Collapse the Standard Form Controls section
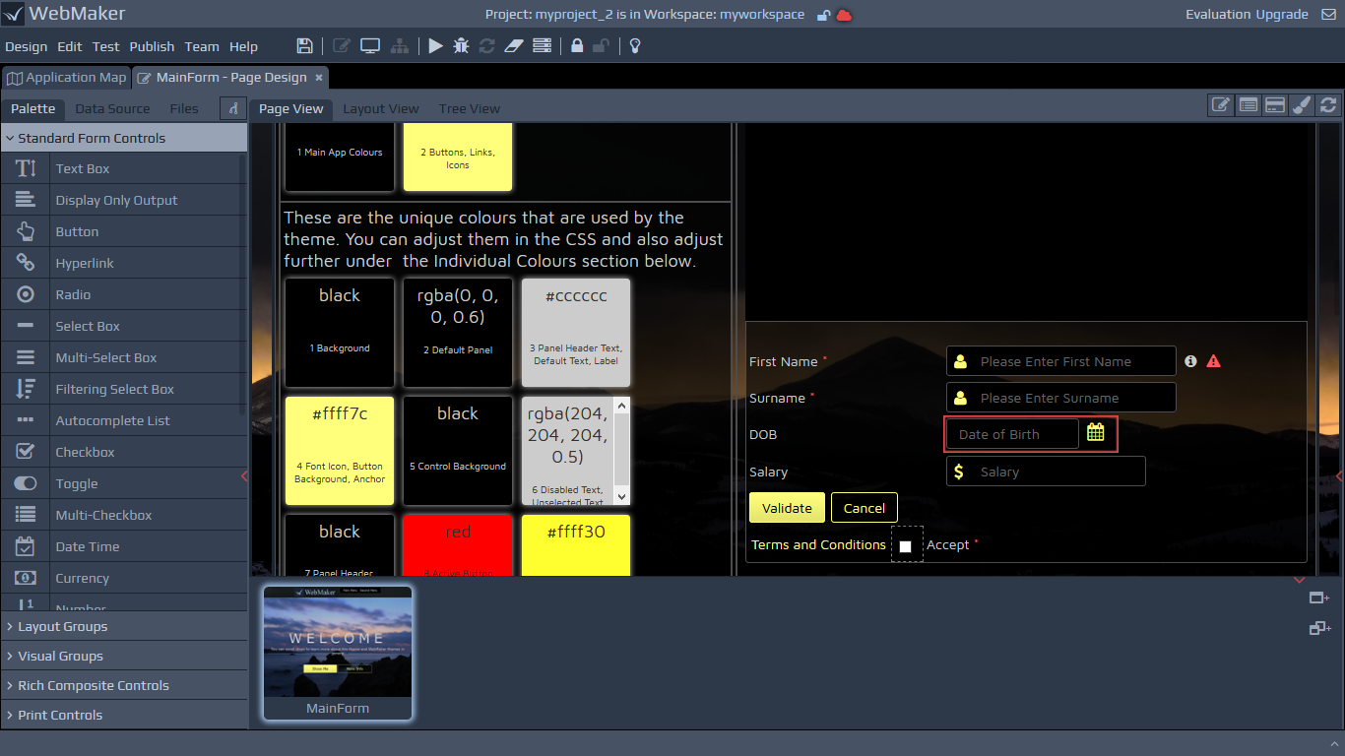1345x756 pixels. coord(124,138)
